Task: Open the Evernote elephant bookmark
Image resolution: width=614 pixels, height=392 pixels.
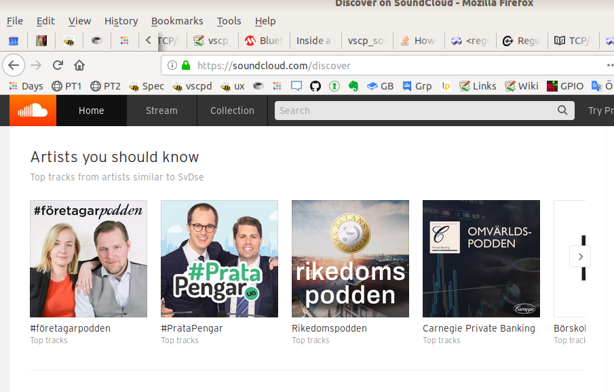Action: point(353,86)
